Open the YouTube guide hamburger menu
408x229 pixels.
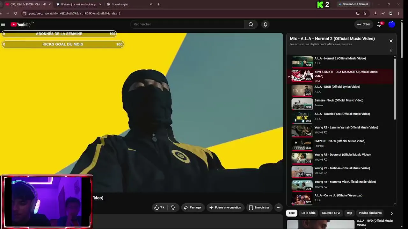tap(3, 24)
